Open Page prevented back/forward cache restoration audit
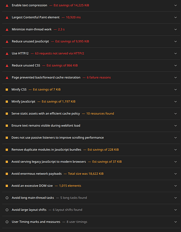The width and height of the screenshot is (181, 232). point(91,77)
